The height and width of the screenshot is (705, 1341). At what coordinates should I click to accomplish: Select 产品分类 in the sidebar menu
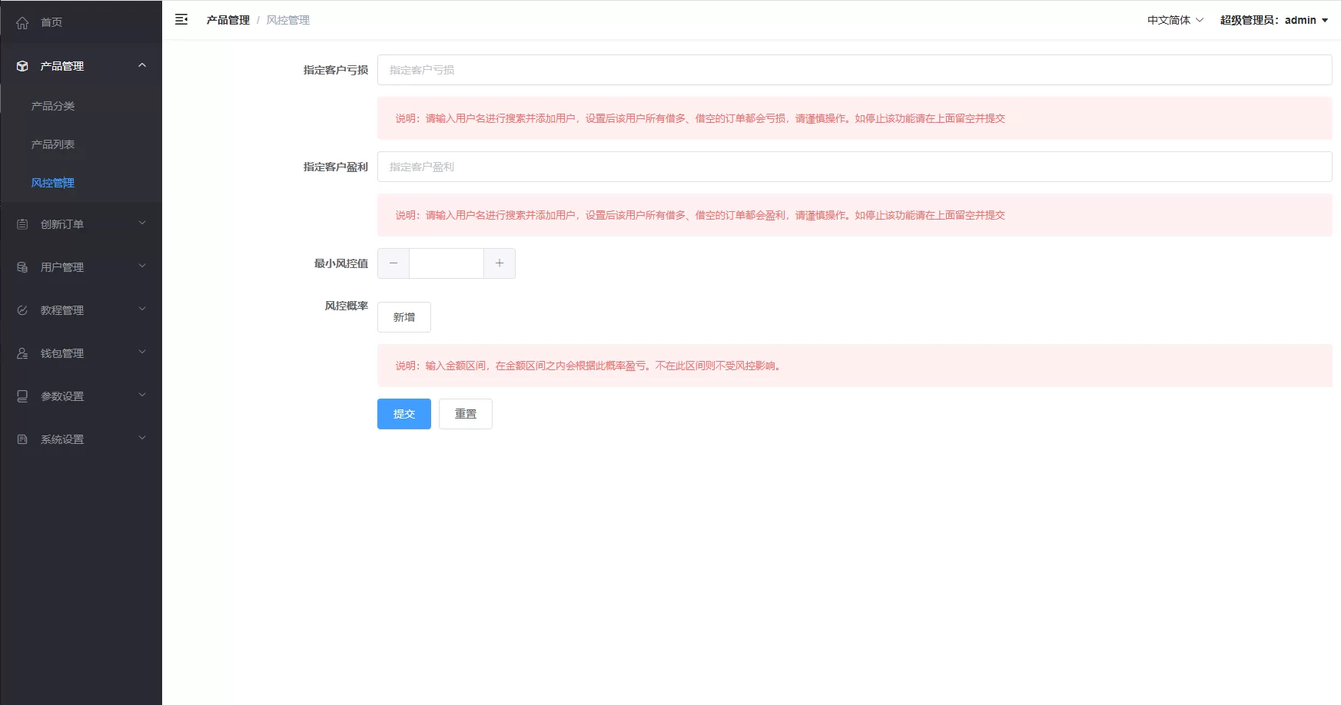pos(52,106)
